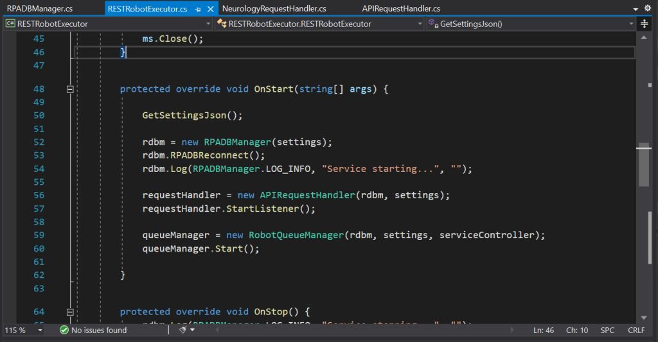
Task: Click the vertical scrollbar up arrow
Action: [x=644, y=38]
